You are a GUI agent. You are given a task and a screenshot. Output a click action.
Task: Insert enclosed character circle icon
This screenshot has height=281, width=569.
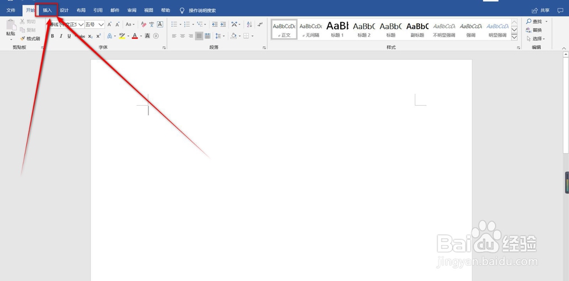156,36
